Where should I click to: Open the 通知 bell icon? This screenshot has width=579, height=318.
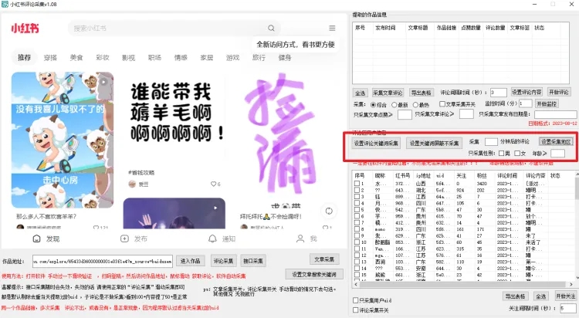click(x=212, y=238)
